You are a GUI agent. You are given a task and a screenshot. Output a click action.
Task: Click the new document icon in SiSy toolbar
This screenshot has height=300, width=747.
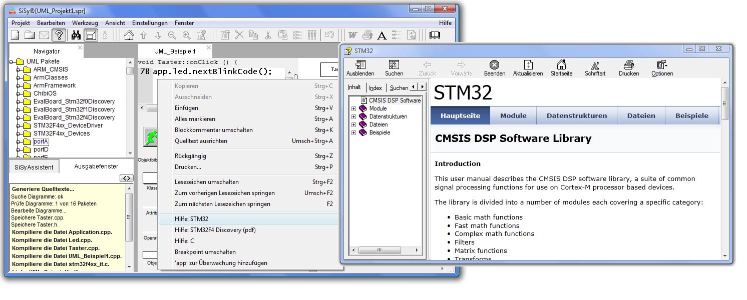(16, 35)
